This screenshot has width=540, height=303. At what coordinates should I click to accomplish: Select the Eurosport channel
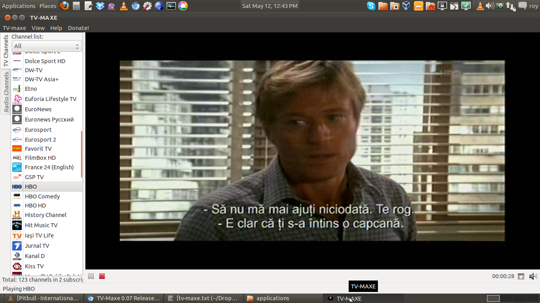47,130
